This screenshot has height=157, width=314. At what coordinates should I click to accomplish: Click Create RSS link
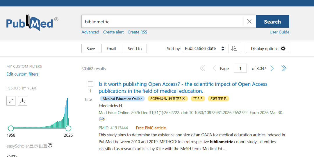pos(137,32)
